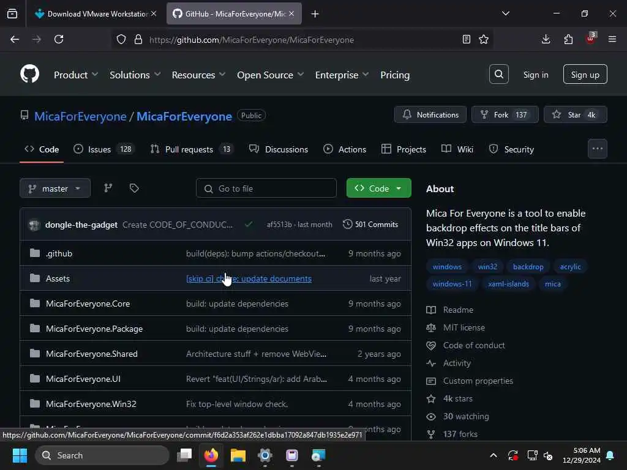Bookmark this page with star icon
The width and height of the screenshot is (627, 470).
pyautogui.click(x=484, y=40)
